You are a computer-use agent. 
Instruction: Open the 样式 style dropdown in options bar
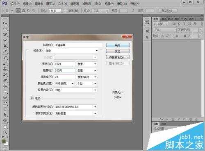click(x=101, y=11)
